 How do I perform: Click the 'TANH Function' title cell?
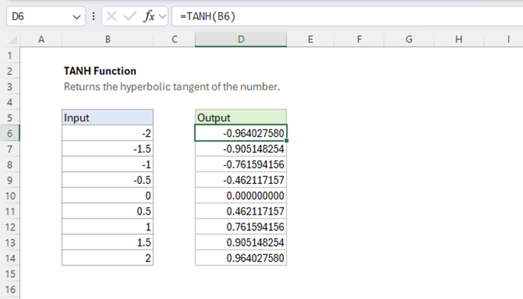pyautogui.click(x=100, y=71)
